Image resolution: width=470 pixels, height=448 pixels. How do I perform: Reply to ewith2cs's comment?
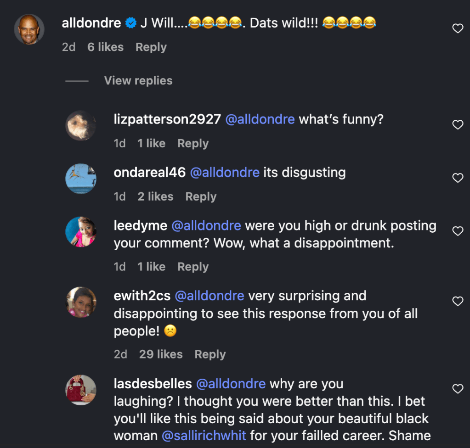(210, 354)
